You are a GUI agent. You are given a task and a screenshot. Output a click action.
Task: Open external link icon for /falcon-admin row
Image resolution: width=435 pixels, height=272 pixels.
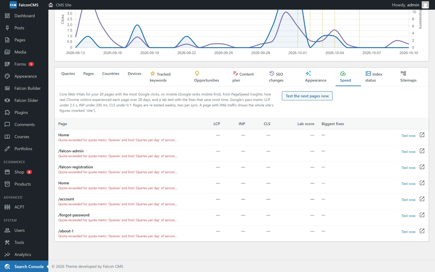point(422,151)
